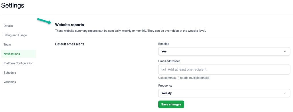Screen dimensions: 293x112
Task: Open the Frequency dropdown showing Weekly
Action: pos(224,93)
